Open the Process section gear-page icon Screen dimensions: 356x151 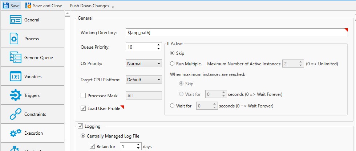pyautogui.click(x=14, y=39)
